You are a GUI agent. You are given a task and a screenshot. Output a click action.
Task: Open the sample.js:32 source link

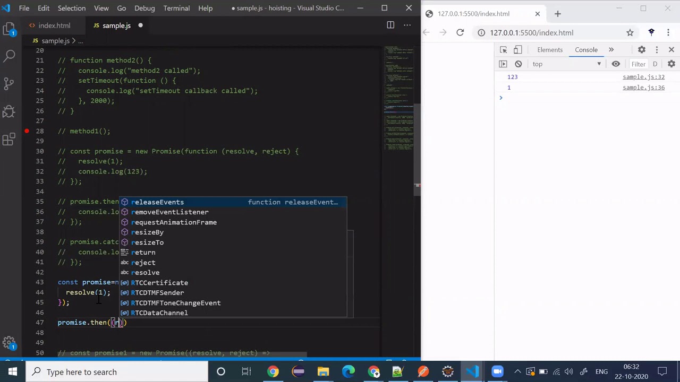coord(643,77)
